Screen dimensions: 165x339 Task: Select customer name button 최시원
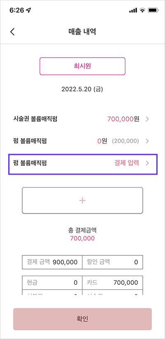coord(82,66)
